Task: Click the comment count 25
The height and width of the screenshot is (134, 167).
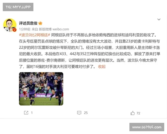Action: [x=86, y=113]
